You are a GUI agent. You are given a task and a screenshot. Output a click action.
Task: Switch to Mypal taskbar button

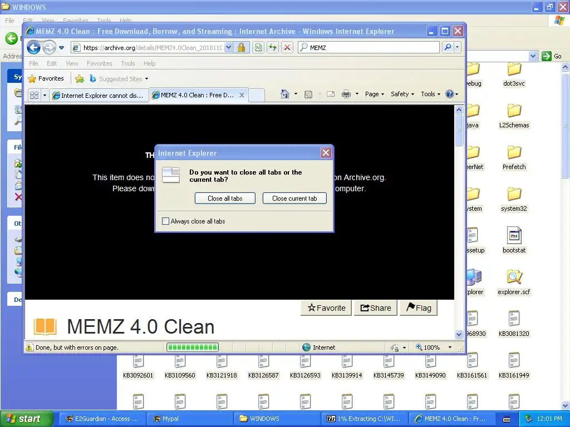click(189, 419)
